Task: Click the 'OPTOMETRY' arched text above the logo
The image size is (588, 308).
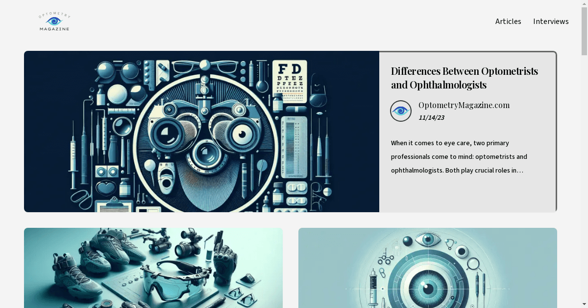Action: [x=53, y=15]
